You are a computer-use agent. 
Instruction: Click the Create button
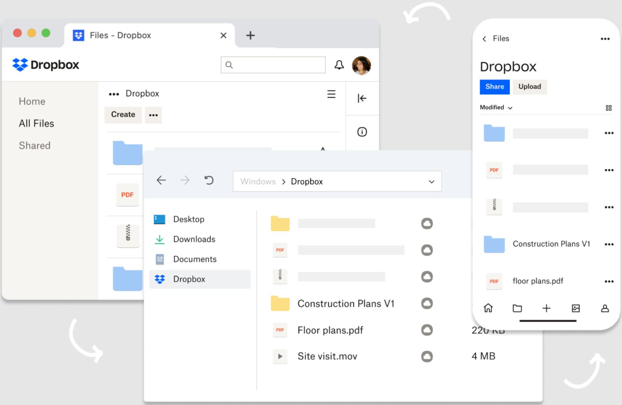pyautogui.click(x=123, y=115)
